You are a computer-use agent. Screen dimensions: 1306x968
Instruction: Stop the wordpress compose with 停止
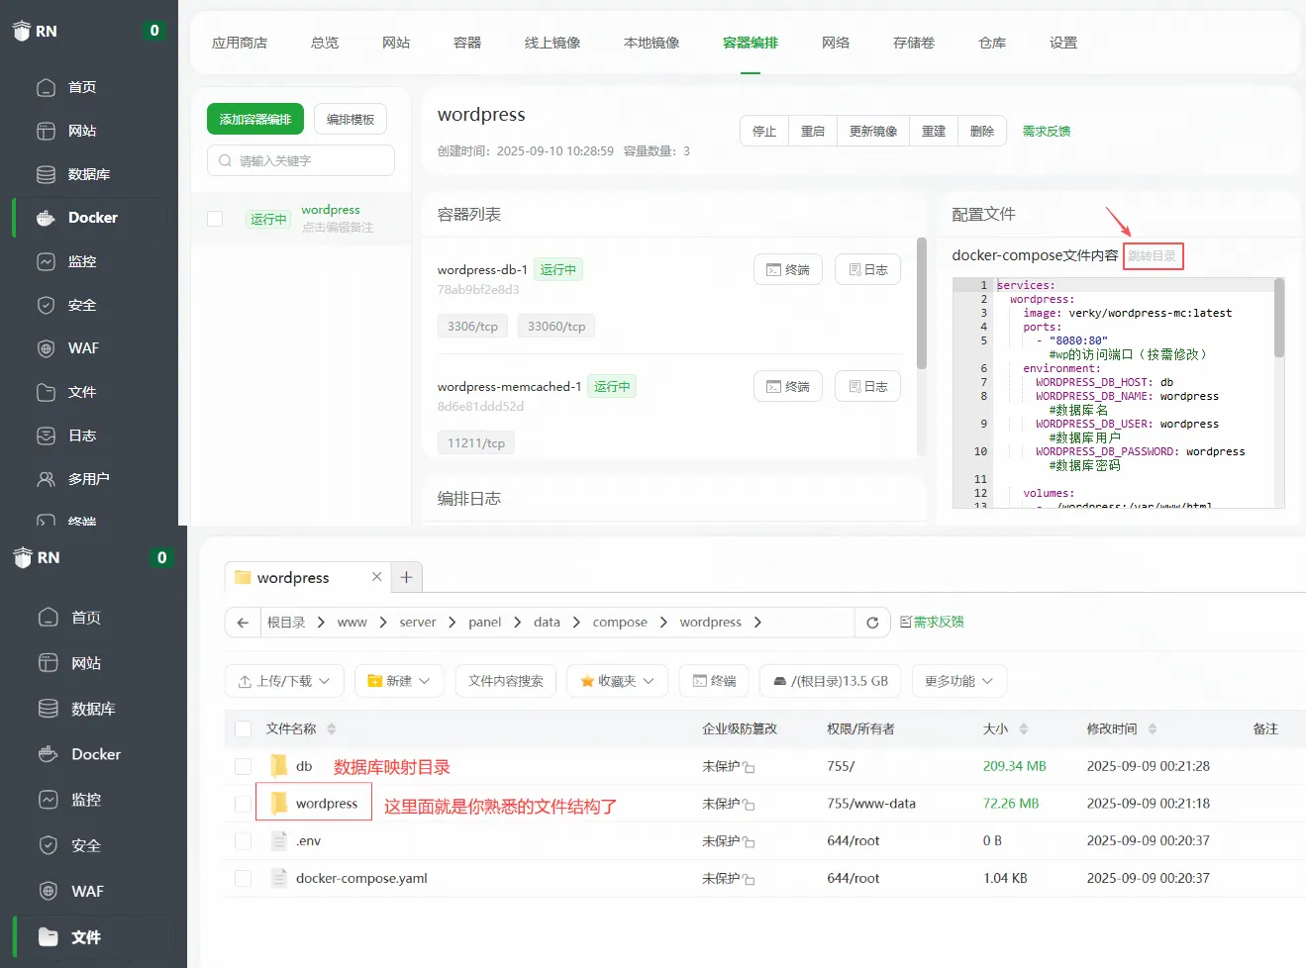click(x=764, y=131)
